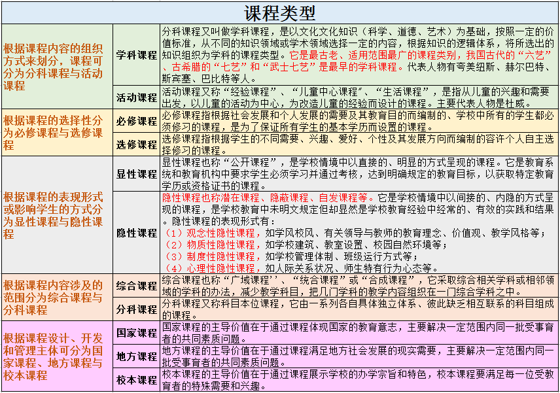Select the 隐性课程 cell

(137, 233)
